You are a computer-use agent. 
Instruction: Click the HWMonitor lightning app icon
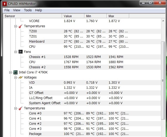pos(4,4)
